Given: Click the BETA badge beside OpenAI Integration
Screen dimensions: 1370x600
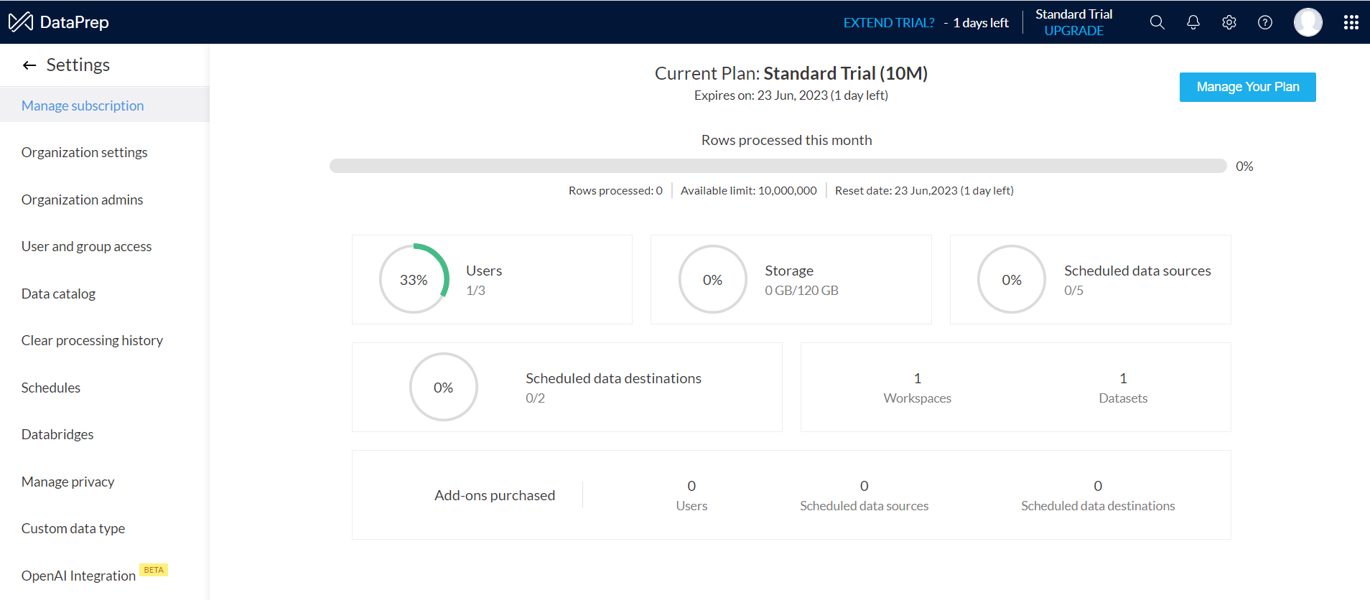Looking at the screenshot, I should point(154,570).
